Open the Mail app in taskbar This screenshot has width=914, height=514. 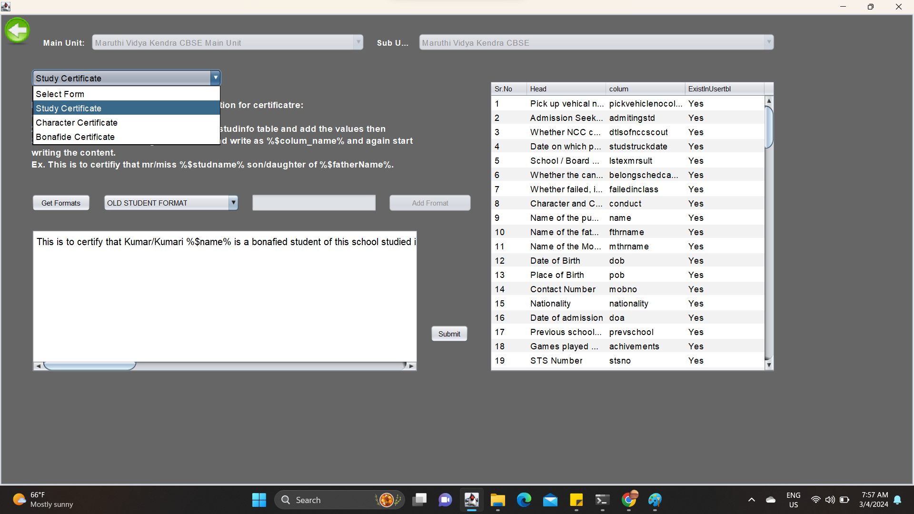click(x=550, y=500)
